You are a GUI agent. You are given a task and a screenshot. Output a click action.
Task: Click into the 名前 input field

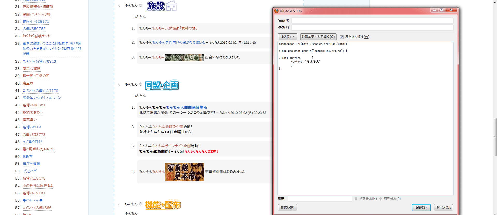click(x=372, y=20)
